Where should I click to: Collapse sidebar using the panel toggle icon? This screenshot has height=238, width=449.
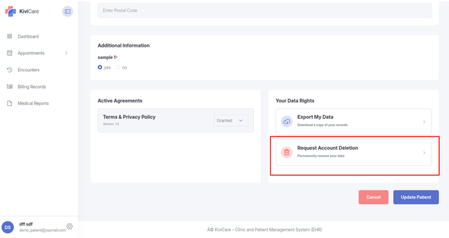click(68, 11)
